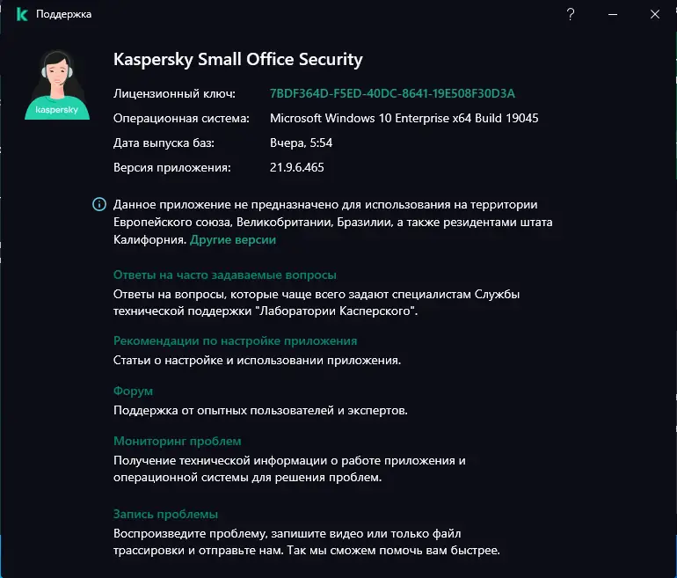Click the Windows 10 Enterprise operating system value
The height and width of the screenshot is (578, 677).
click(x=404, y=118)
